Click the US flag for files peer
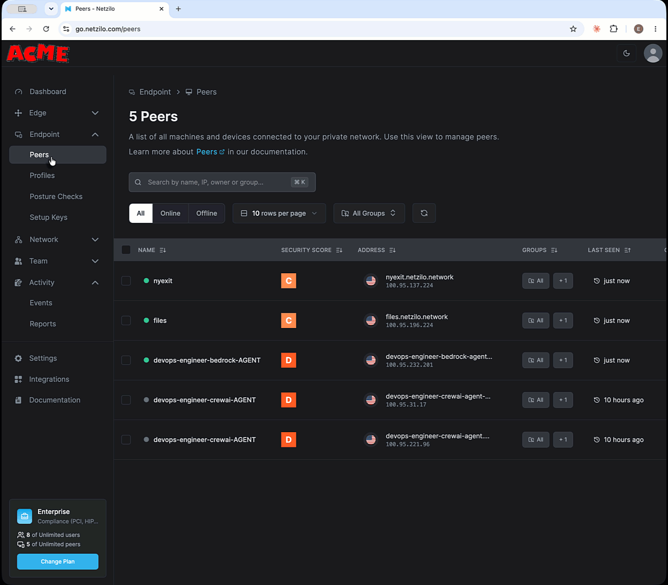This screenshot has width=668, height=585. tap(371, 320)
